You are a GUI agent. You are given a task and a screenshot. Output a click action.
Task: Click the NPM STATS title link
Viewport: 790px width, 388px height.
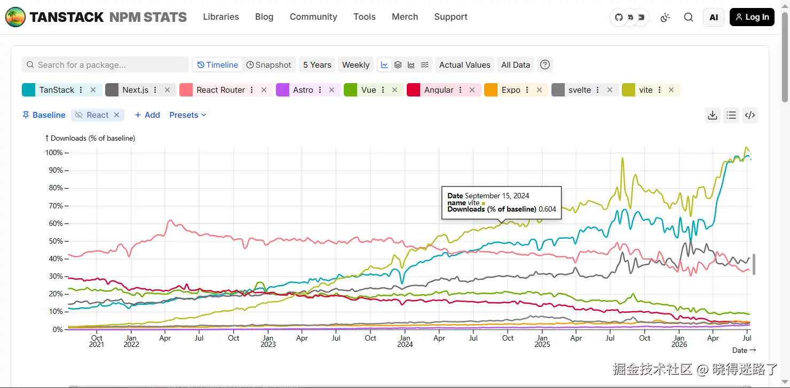(x=148, y=17)
